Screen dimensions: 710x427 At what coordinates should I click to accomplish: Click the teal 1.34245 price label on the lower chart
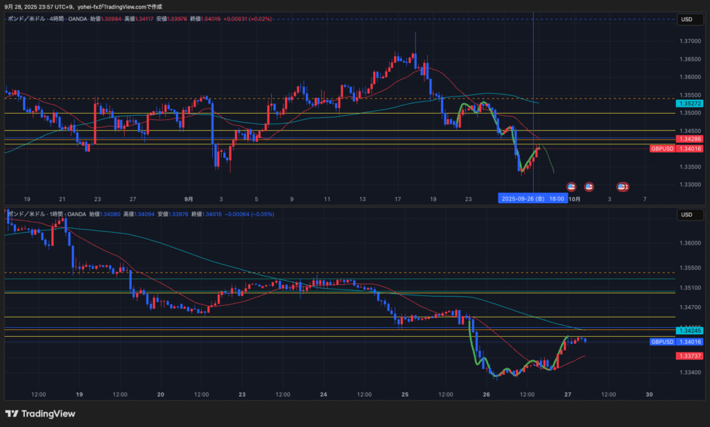(x=690, y=330)
